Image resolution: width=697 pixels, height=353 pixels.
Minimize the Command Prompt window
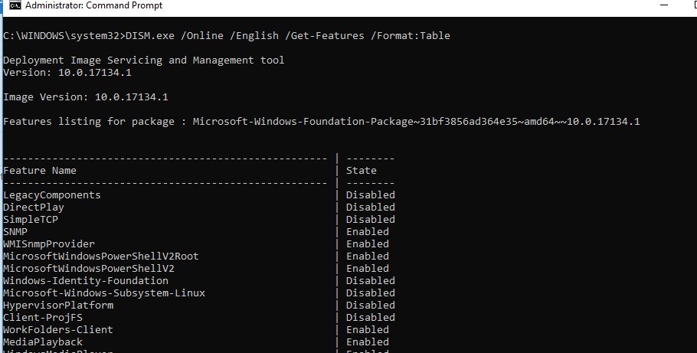(664, 5)
